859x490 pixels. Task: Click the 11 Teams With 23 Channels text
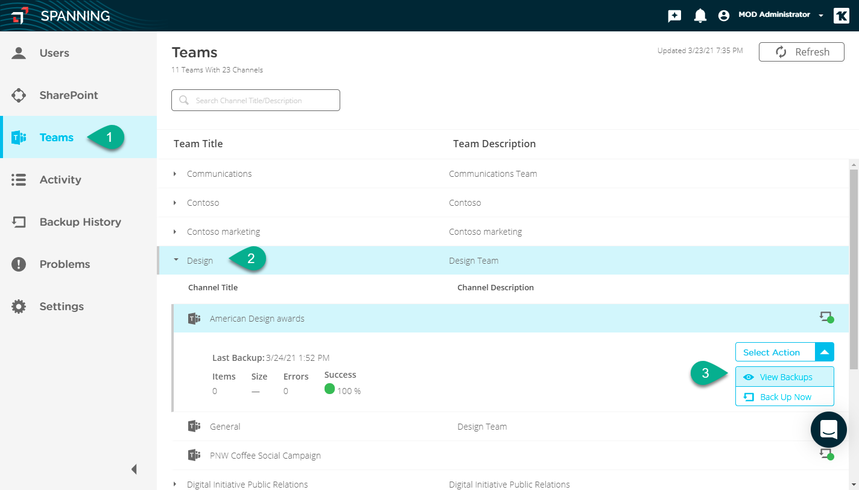point(217,70)
